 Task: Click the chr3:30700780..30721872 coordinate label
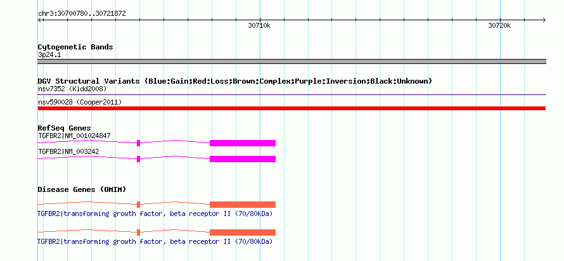pos(82,14)
